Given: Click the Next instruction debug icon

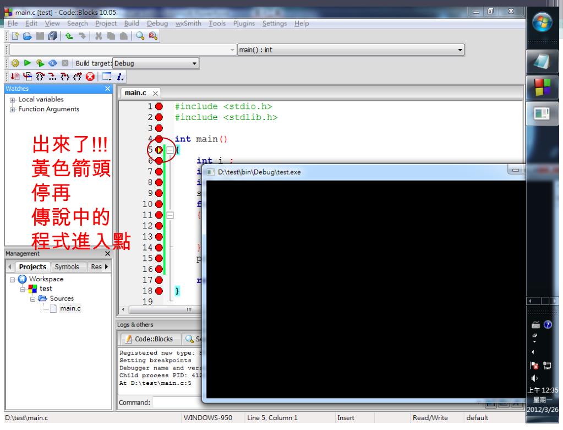Looking at the screenshot, I should click(x=52, y=77).
